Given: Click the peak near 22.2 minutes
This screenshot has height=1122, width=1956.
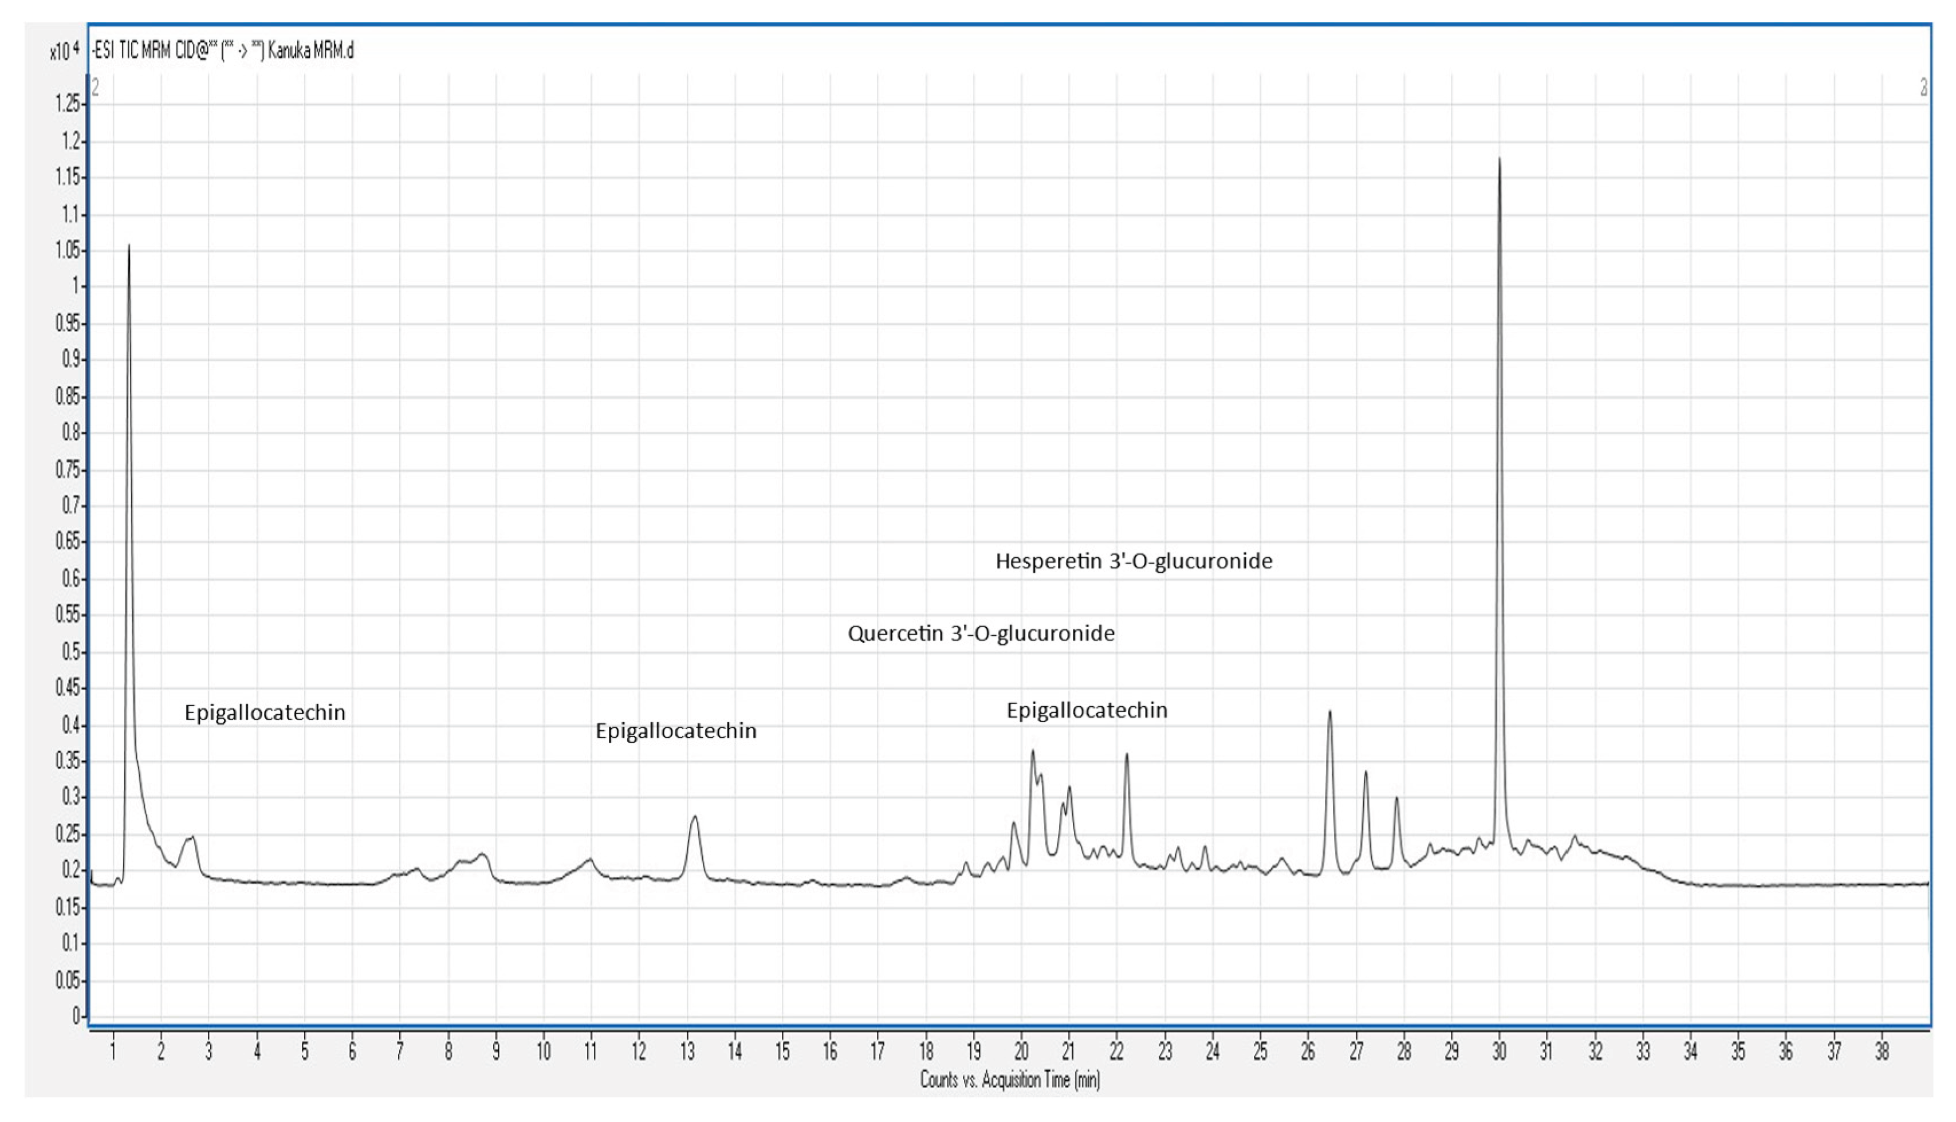Looking at the screenshot, I should (x=1126, y=757).
